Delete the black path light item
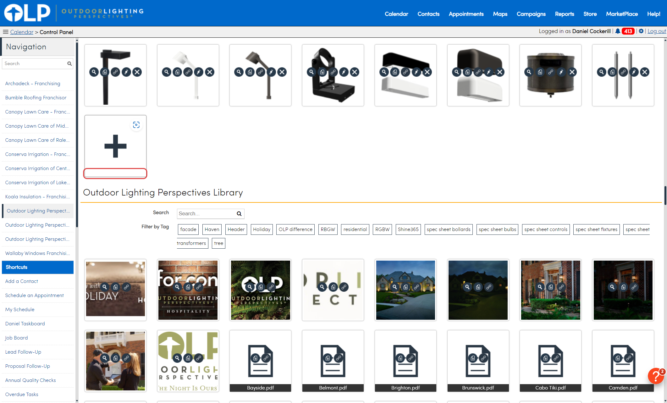 pos(137,72)
